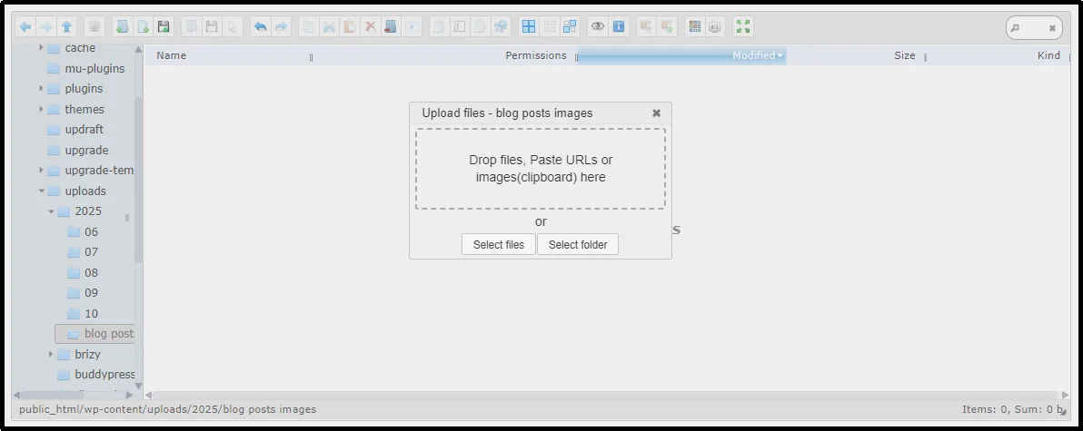
Task: Expand the themes folder arrow
Action: pos(42,109)
